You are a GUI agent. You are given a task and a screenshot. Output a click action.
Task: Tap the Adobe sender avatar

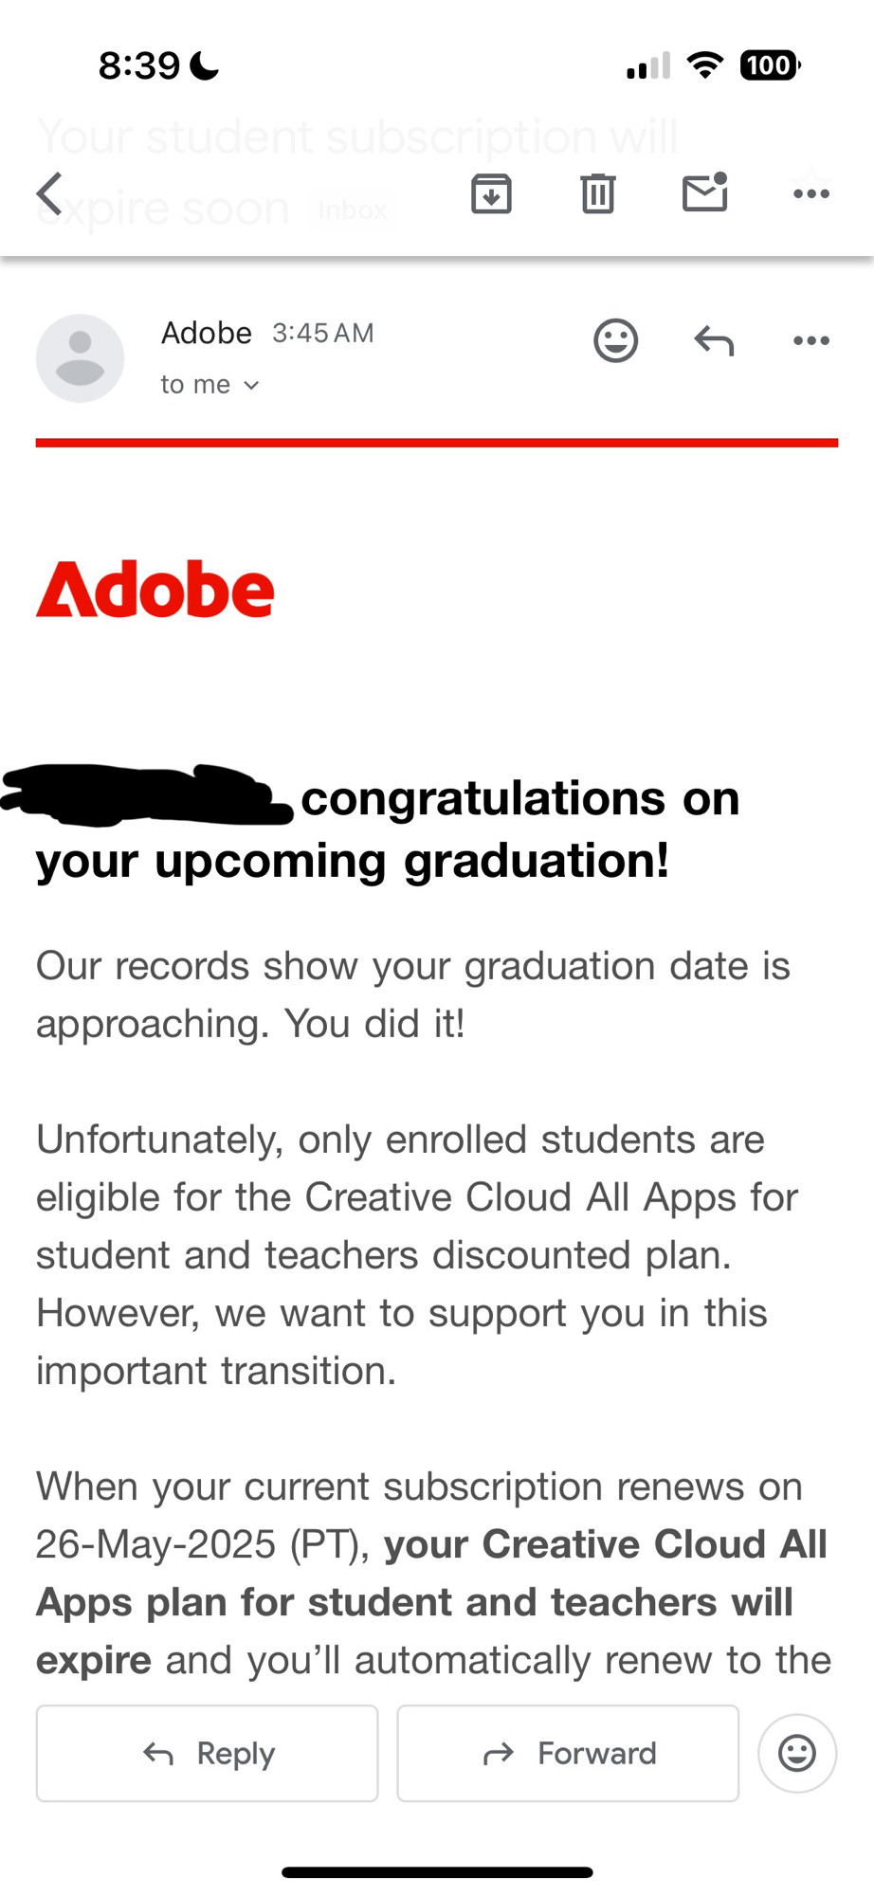click(x=81, y=358)
